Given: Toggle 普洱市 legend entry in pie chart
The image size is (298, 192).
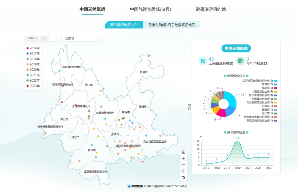Looking at the screenshot, I should point(275,84).
